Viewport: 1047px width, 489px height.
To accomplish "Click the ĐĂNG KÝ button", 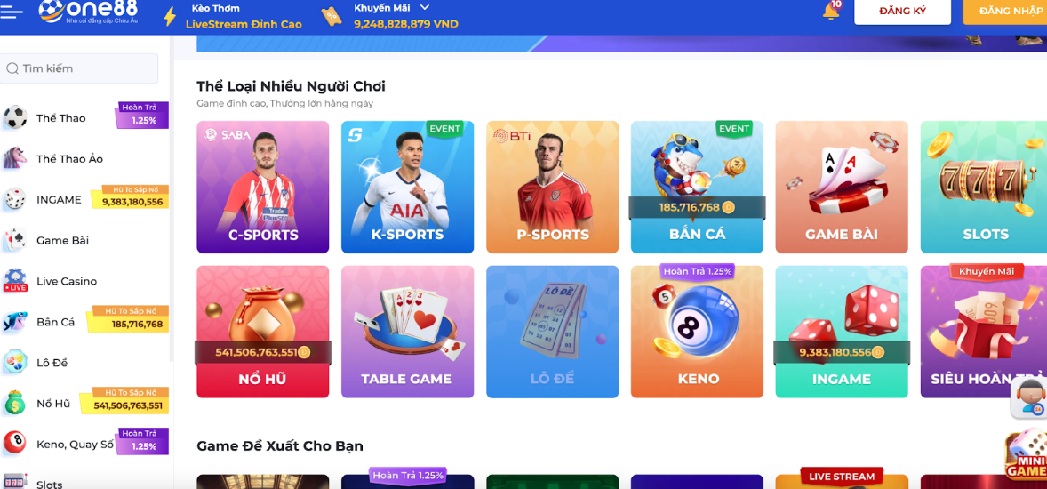I will click(902, 12).
